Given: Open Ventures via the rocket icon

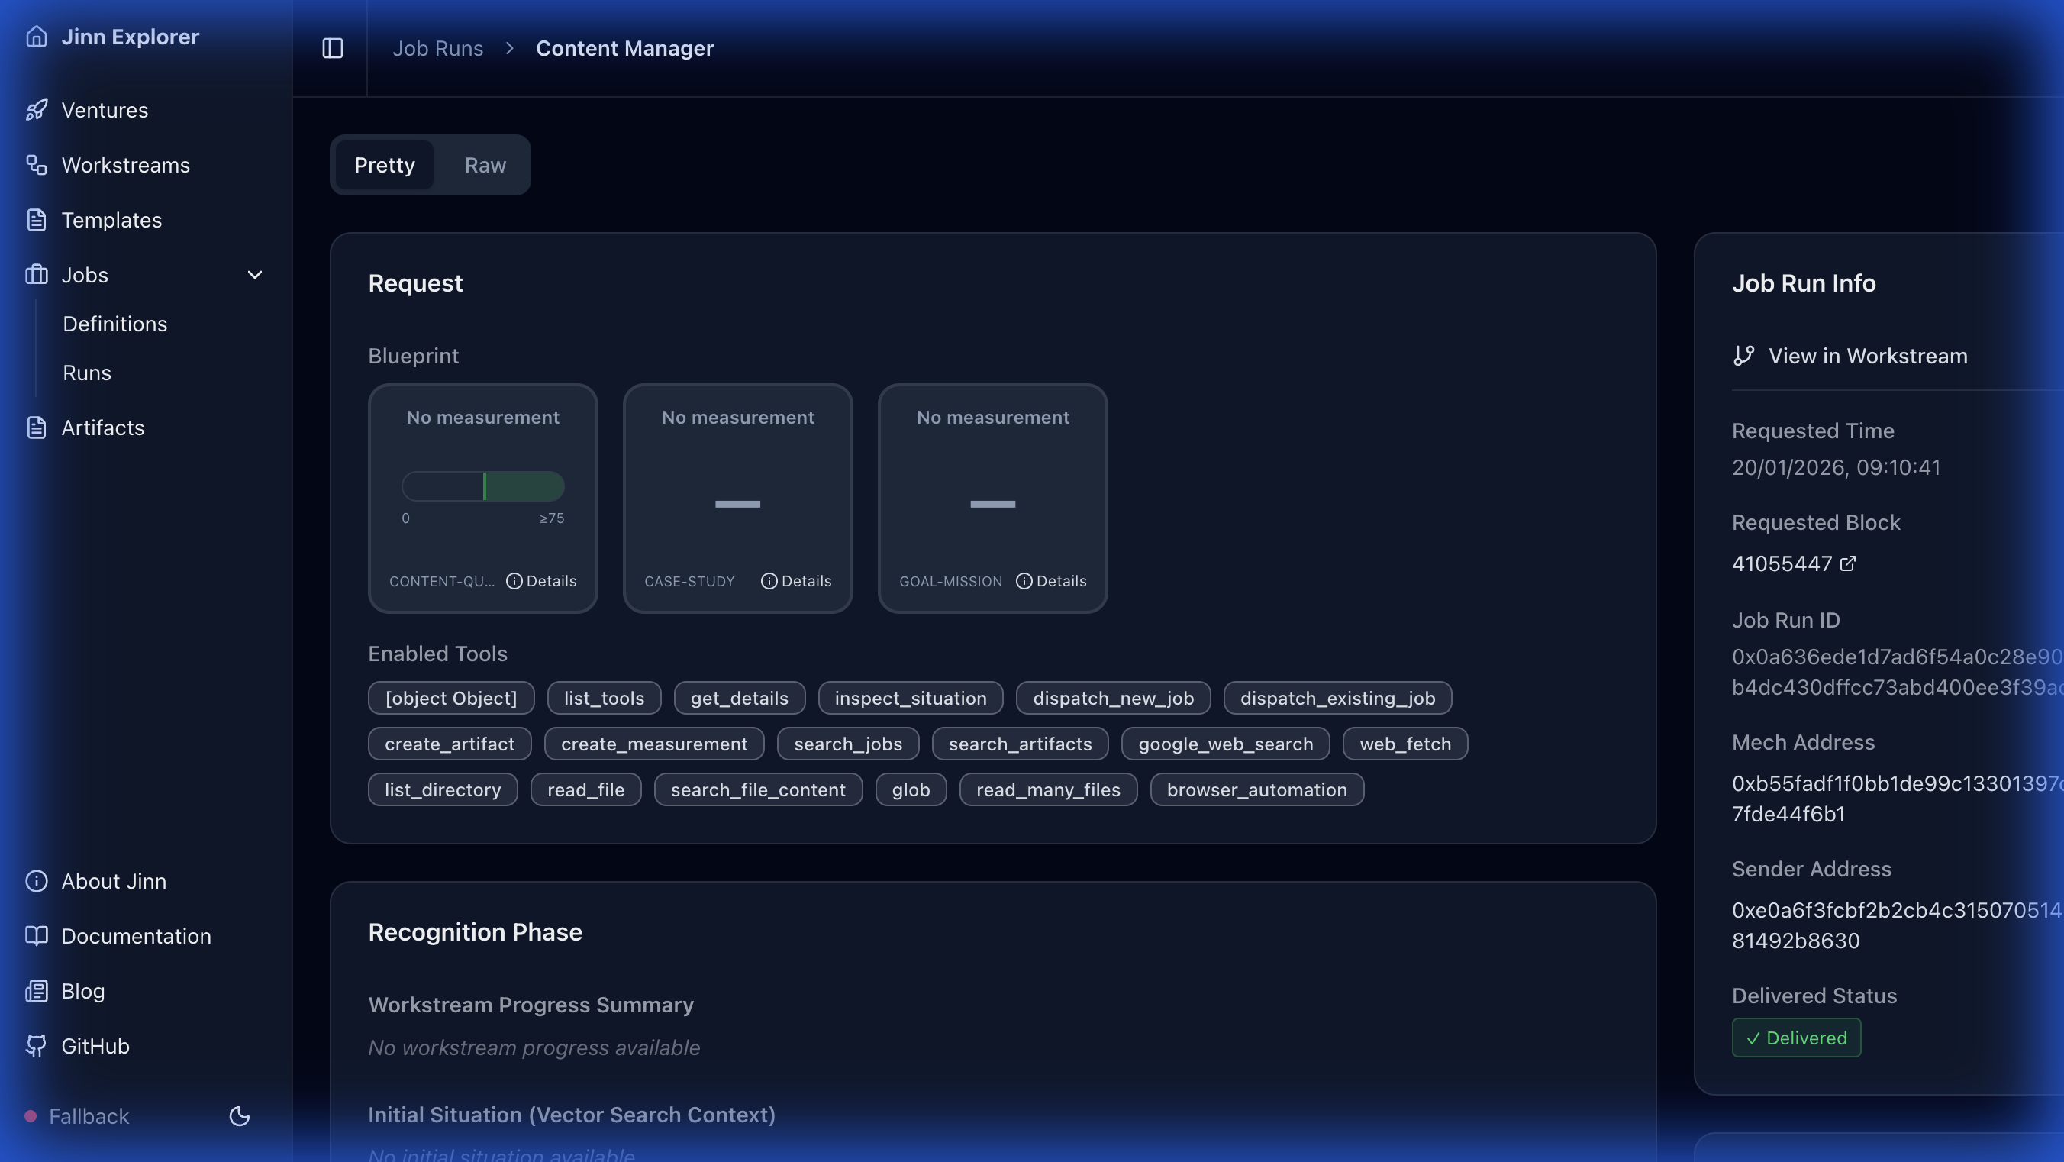Looking at the screenshot, I should (x=36, y=110).
